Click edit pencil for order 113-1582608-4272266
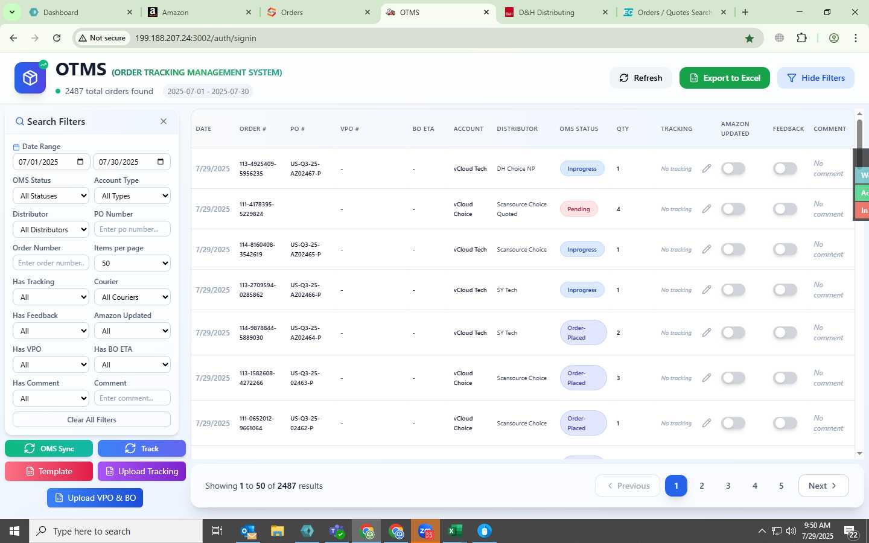The height and width of the screenshot is (543, 869). point(707,378)
